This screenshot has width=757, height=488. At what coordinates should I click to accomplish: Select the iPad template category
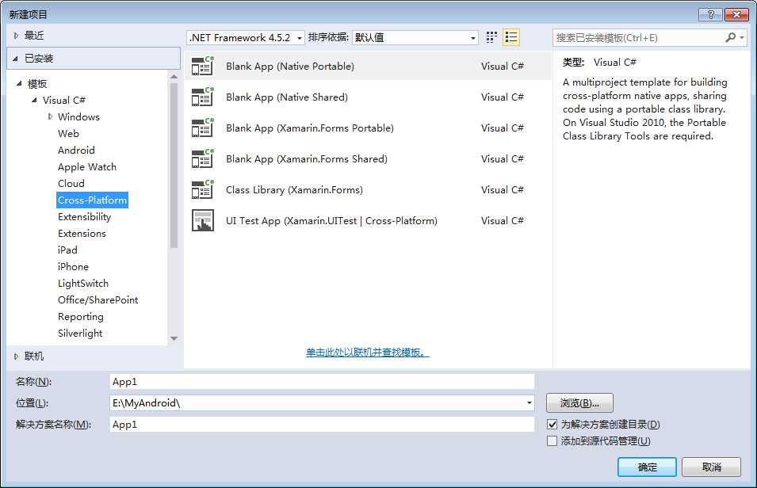pos(67,250)
